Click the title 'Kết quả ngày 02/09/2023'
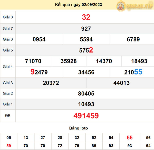Viewport: 154px width, 150px height. (79, 5)
